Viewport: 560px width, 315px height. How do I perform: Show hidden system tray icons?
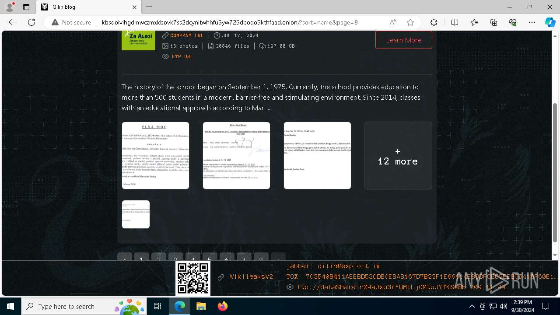pyautogui.click(x=472, y=306)
